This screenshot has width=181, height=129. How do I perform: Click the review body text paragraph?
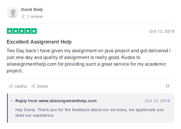88,61
